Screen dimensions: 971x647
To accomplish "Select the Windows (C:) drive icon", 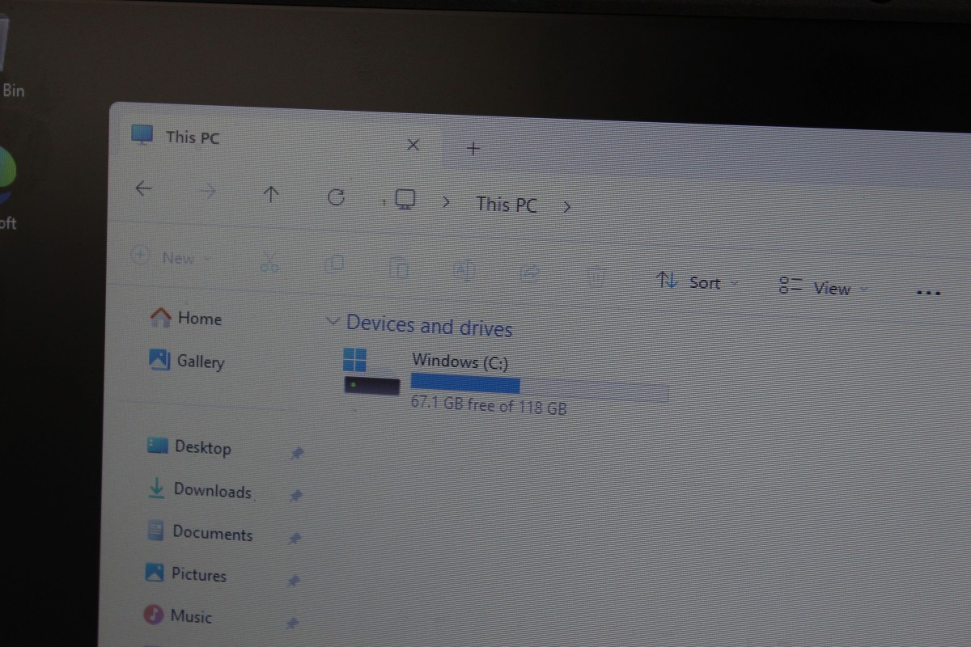I will [x=371, y=372].
